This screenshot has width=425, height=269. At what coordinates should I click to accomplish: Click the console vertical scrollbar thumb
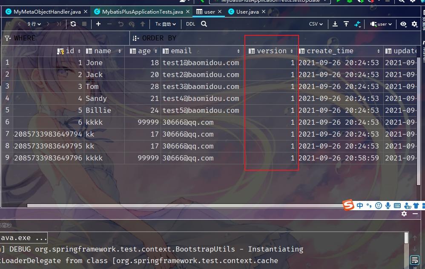406,238
